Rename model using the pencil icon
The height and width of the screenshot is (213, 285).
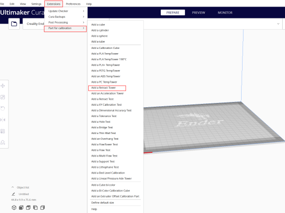[13, 194]
